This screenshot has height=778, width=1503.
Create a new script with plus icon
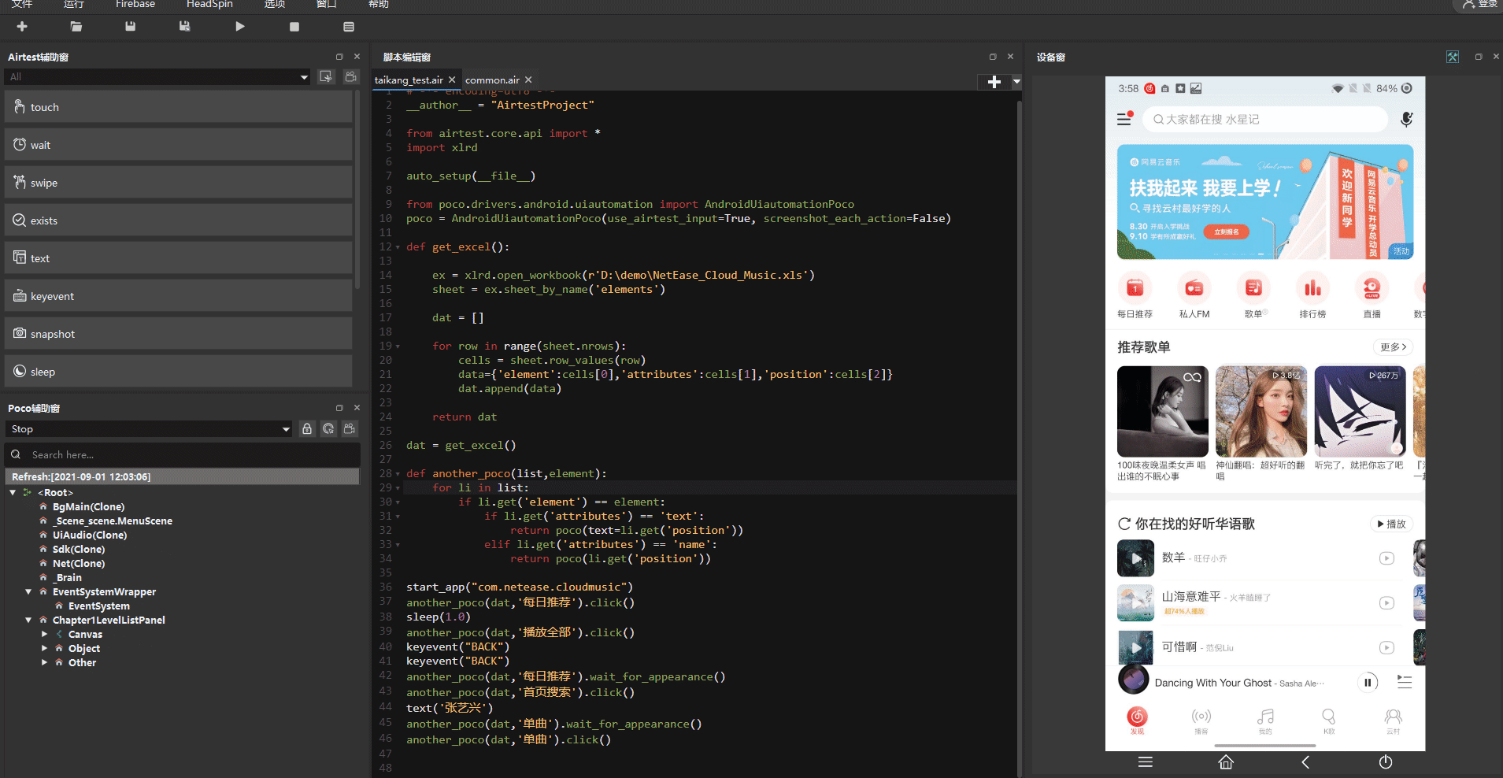[22, 27]
